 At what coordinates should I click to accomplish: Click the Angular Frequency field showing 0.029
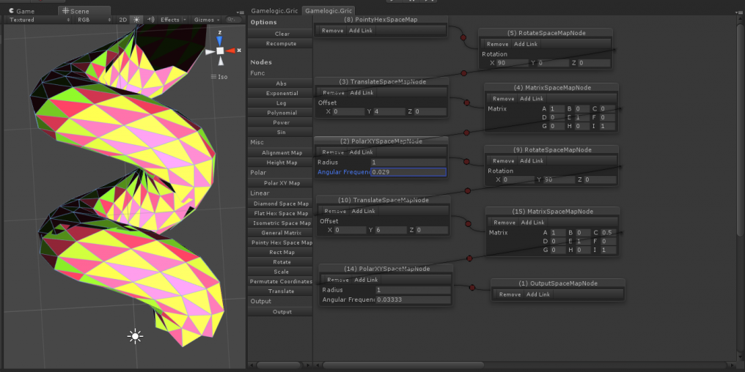tap(408, 172)
